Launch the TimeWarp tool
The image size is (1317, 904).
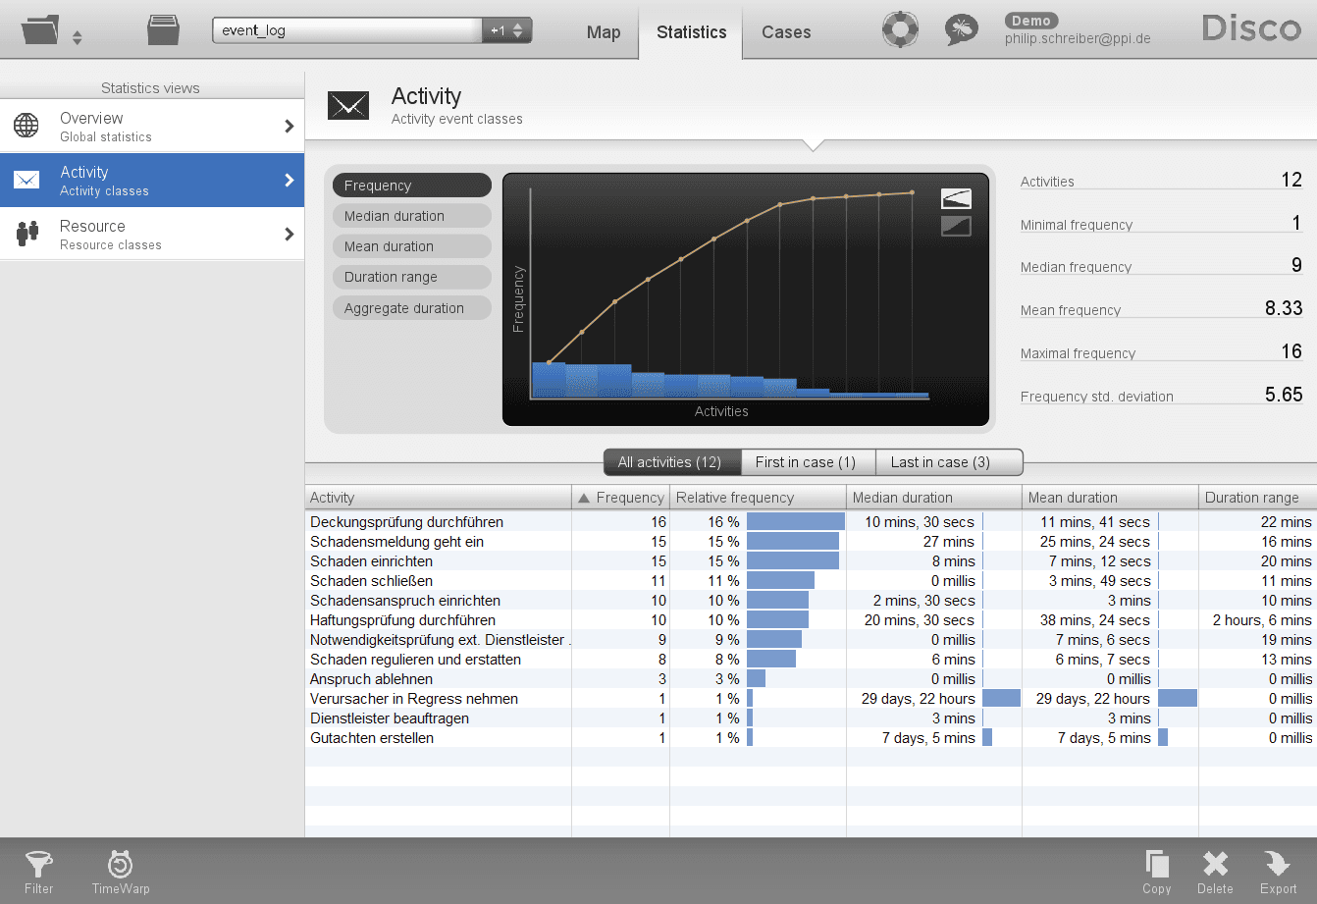tap(121, 871)
